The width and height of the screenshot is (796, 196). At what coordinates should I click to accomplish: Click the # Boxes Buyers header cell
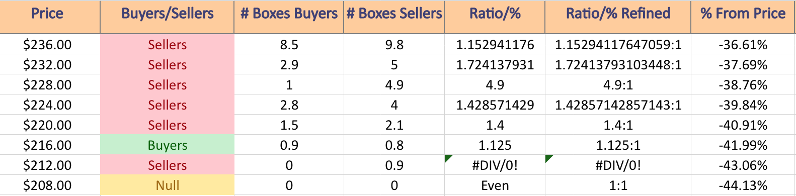[x=289, y=17]
